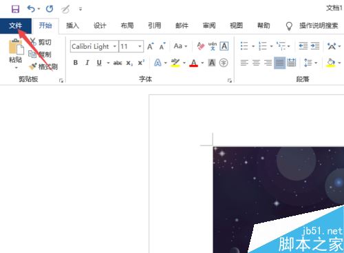This screenshot has height=253, width=344.
Task: Click the bullet list icon
Action: coord(244,46)
